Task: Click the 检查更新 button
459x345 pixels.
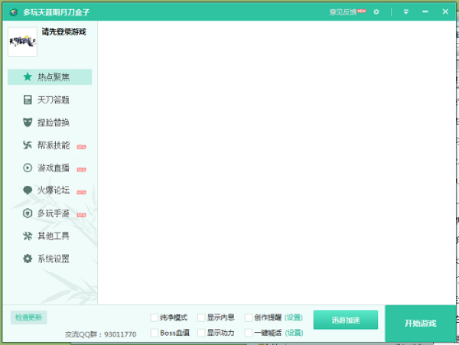Action: [29, 317]
